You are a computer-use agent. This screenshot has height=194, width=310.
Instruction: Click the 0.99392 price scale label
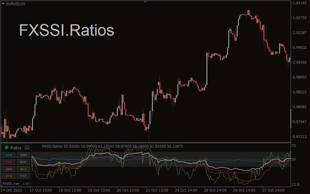[299, 62]
